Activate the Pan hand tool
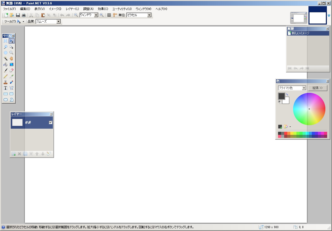The height and width of the screenshot is (231, 332). pyautogui.click(x=12, y=59)
